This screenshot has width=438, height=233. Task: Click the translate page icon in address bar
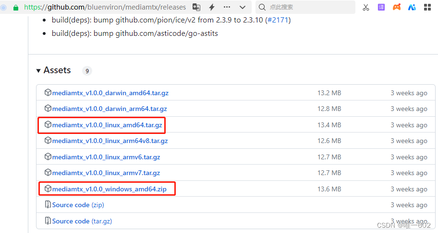tap(196, 7)
